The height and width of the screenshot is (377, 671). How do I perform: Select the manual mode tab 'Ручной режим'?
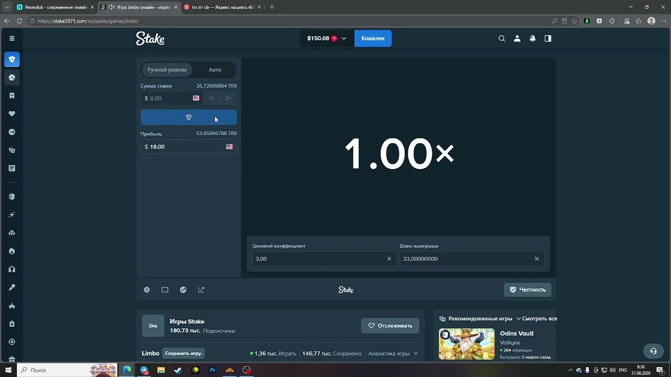tap(167, 70)
